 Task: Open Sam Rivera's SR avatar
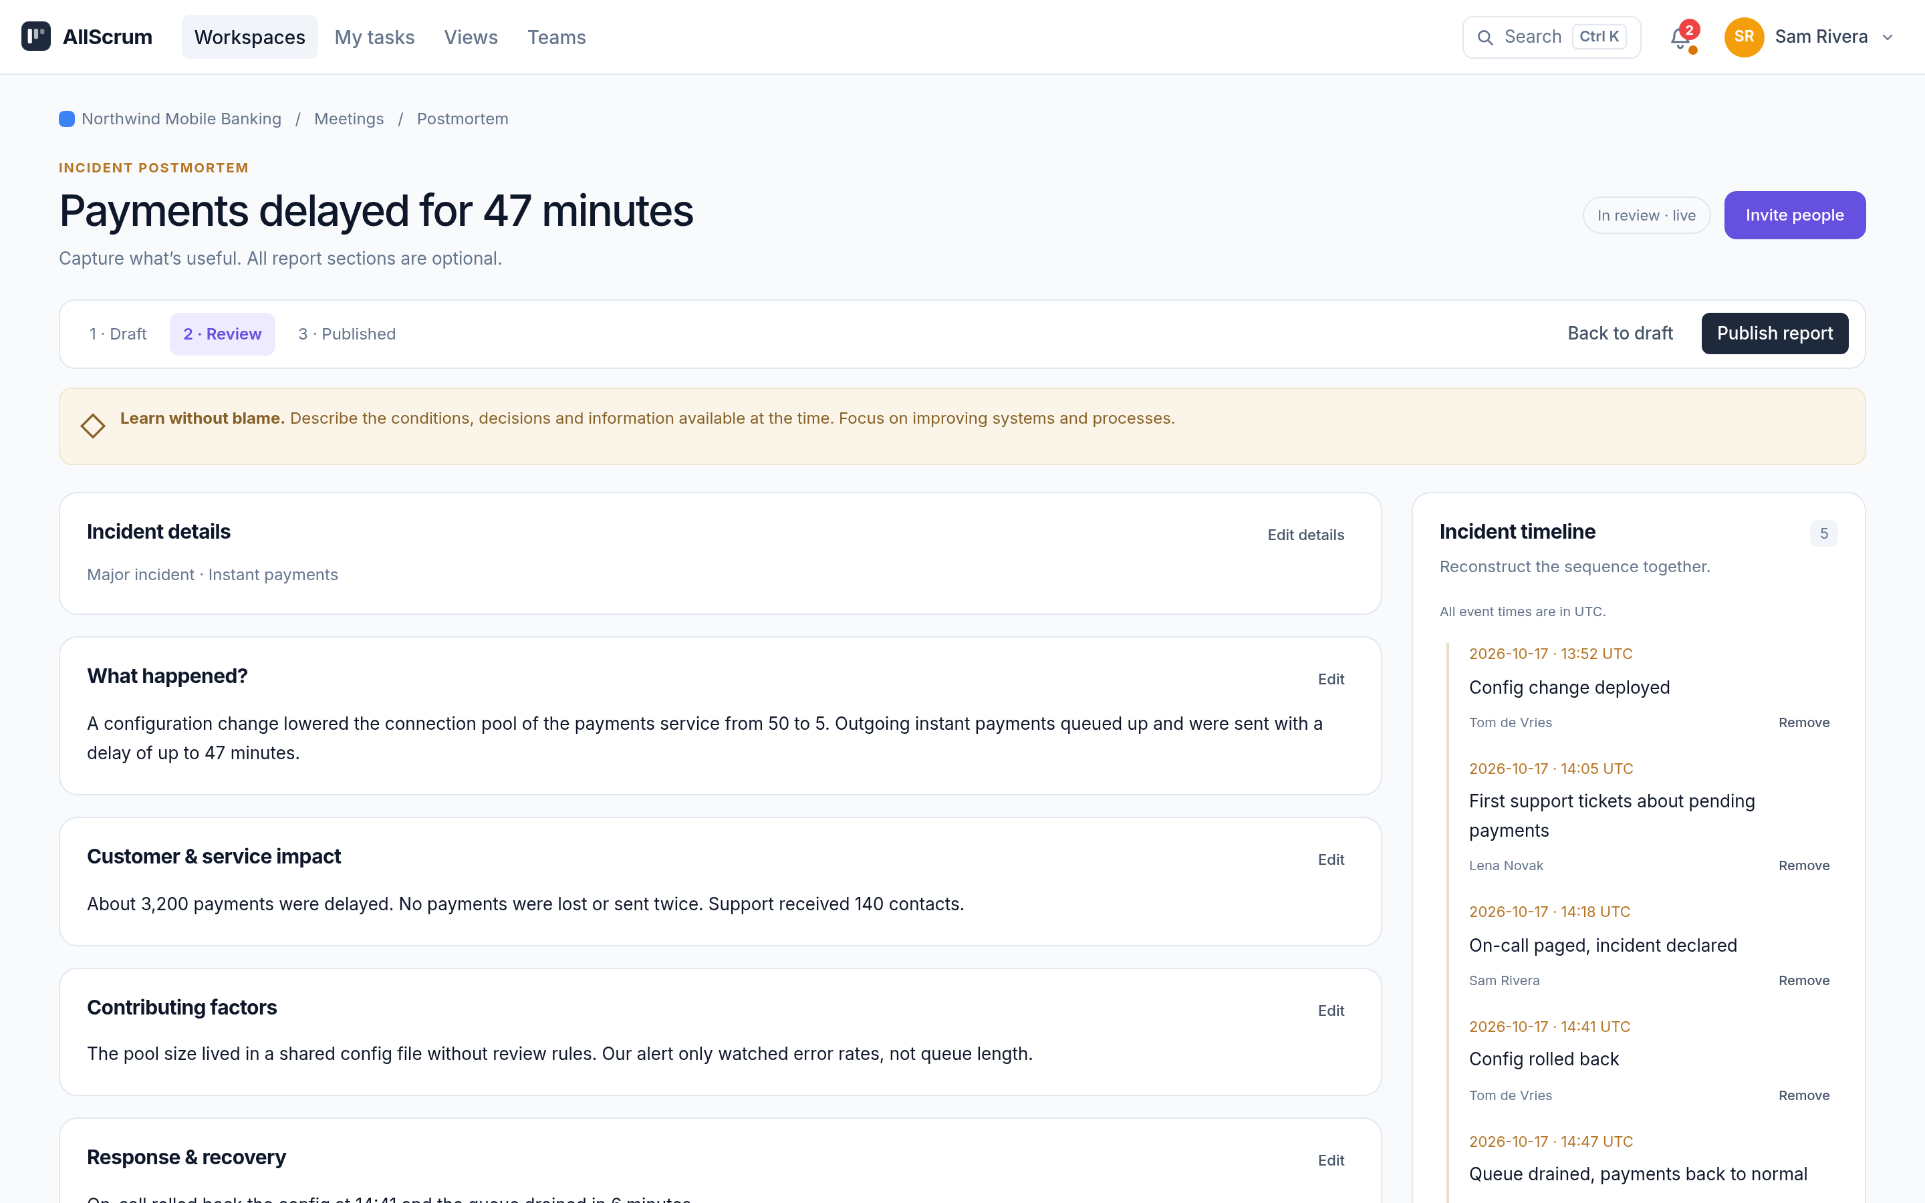1744,37
